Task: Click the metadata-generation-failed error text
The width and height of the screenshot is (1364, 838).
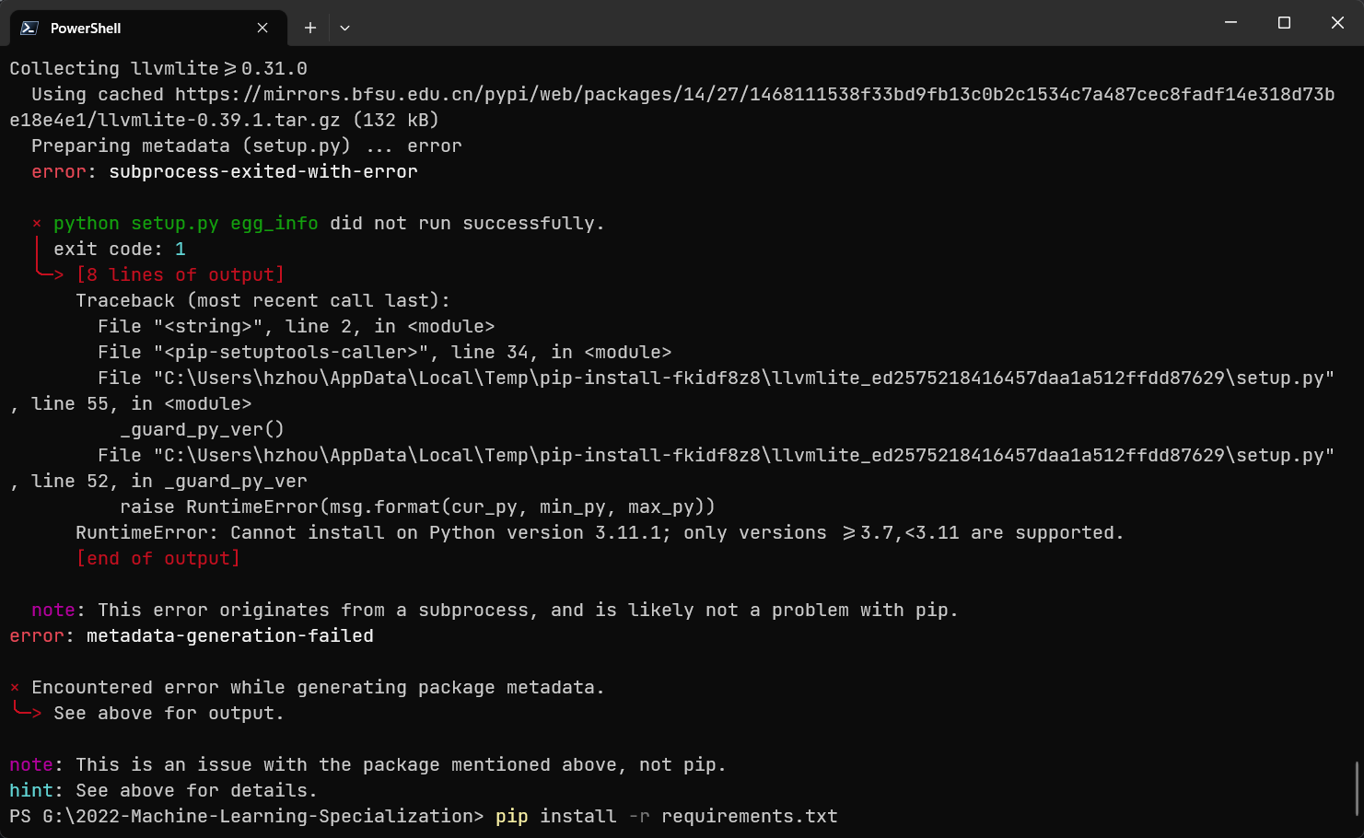Action: (228, 635)
